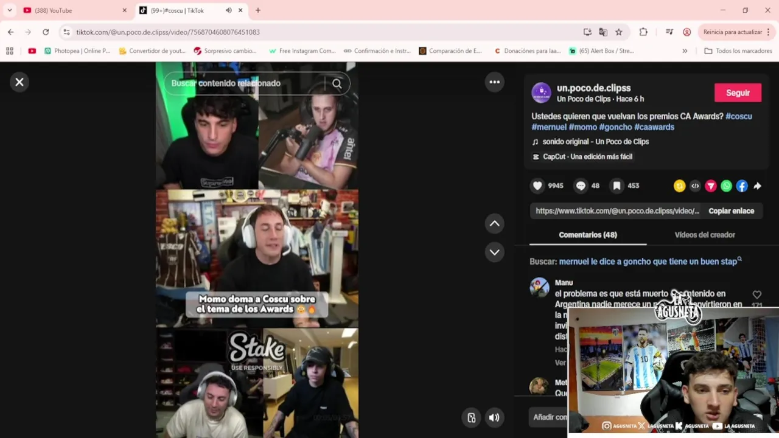Switch to Comentarios (48) tab
779x438 pixels.
coord(588,235)
